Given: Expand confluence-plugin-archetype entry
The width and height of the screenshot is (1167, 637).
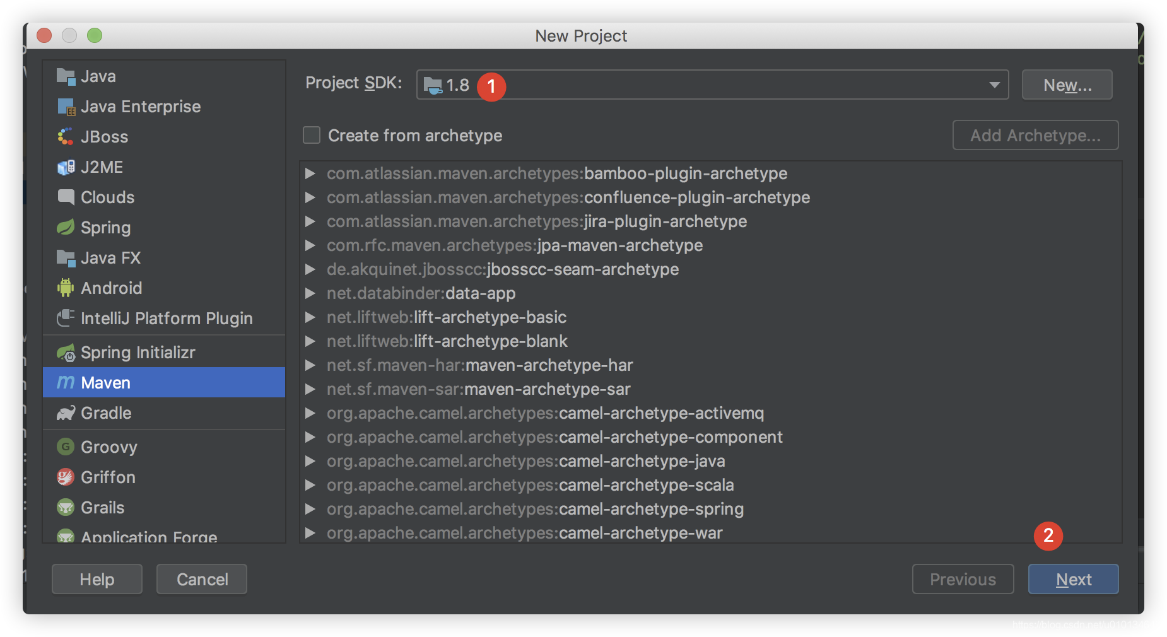Looking at the screenshot, I should coord(310,197).
